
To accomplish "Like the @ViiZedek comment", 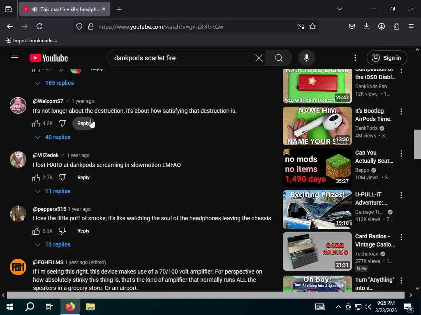I will coord(36,178).
